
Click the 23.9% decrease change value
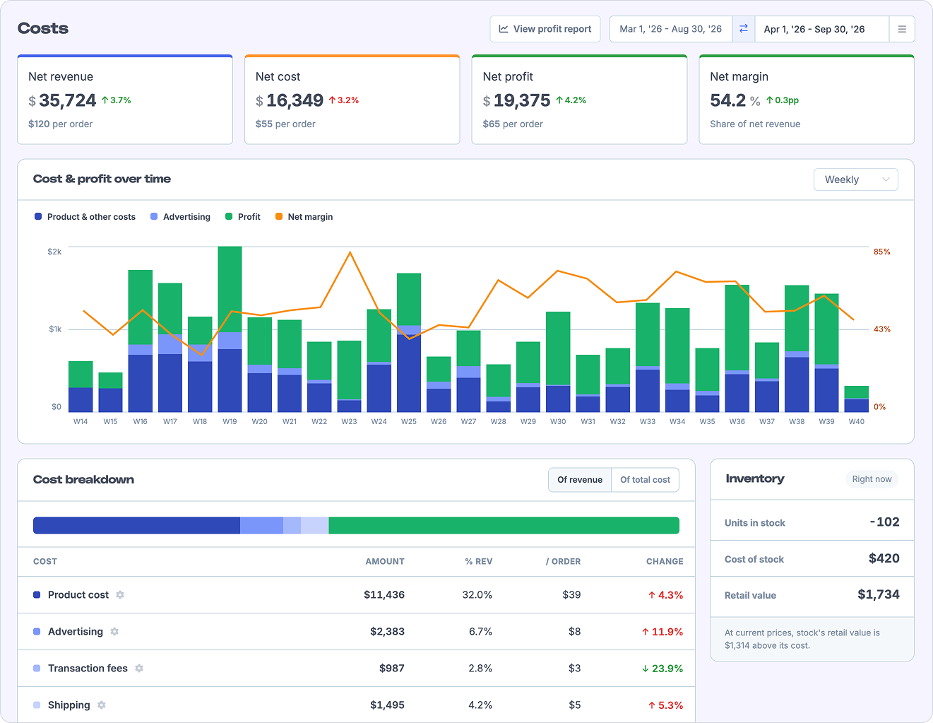662,669
